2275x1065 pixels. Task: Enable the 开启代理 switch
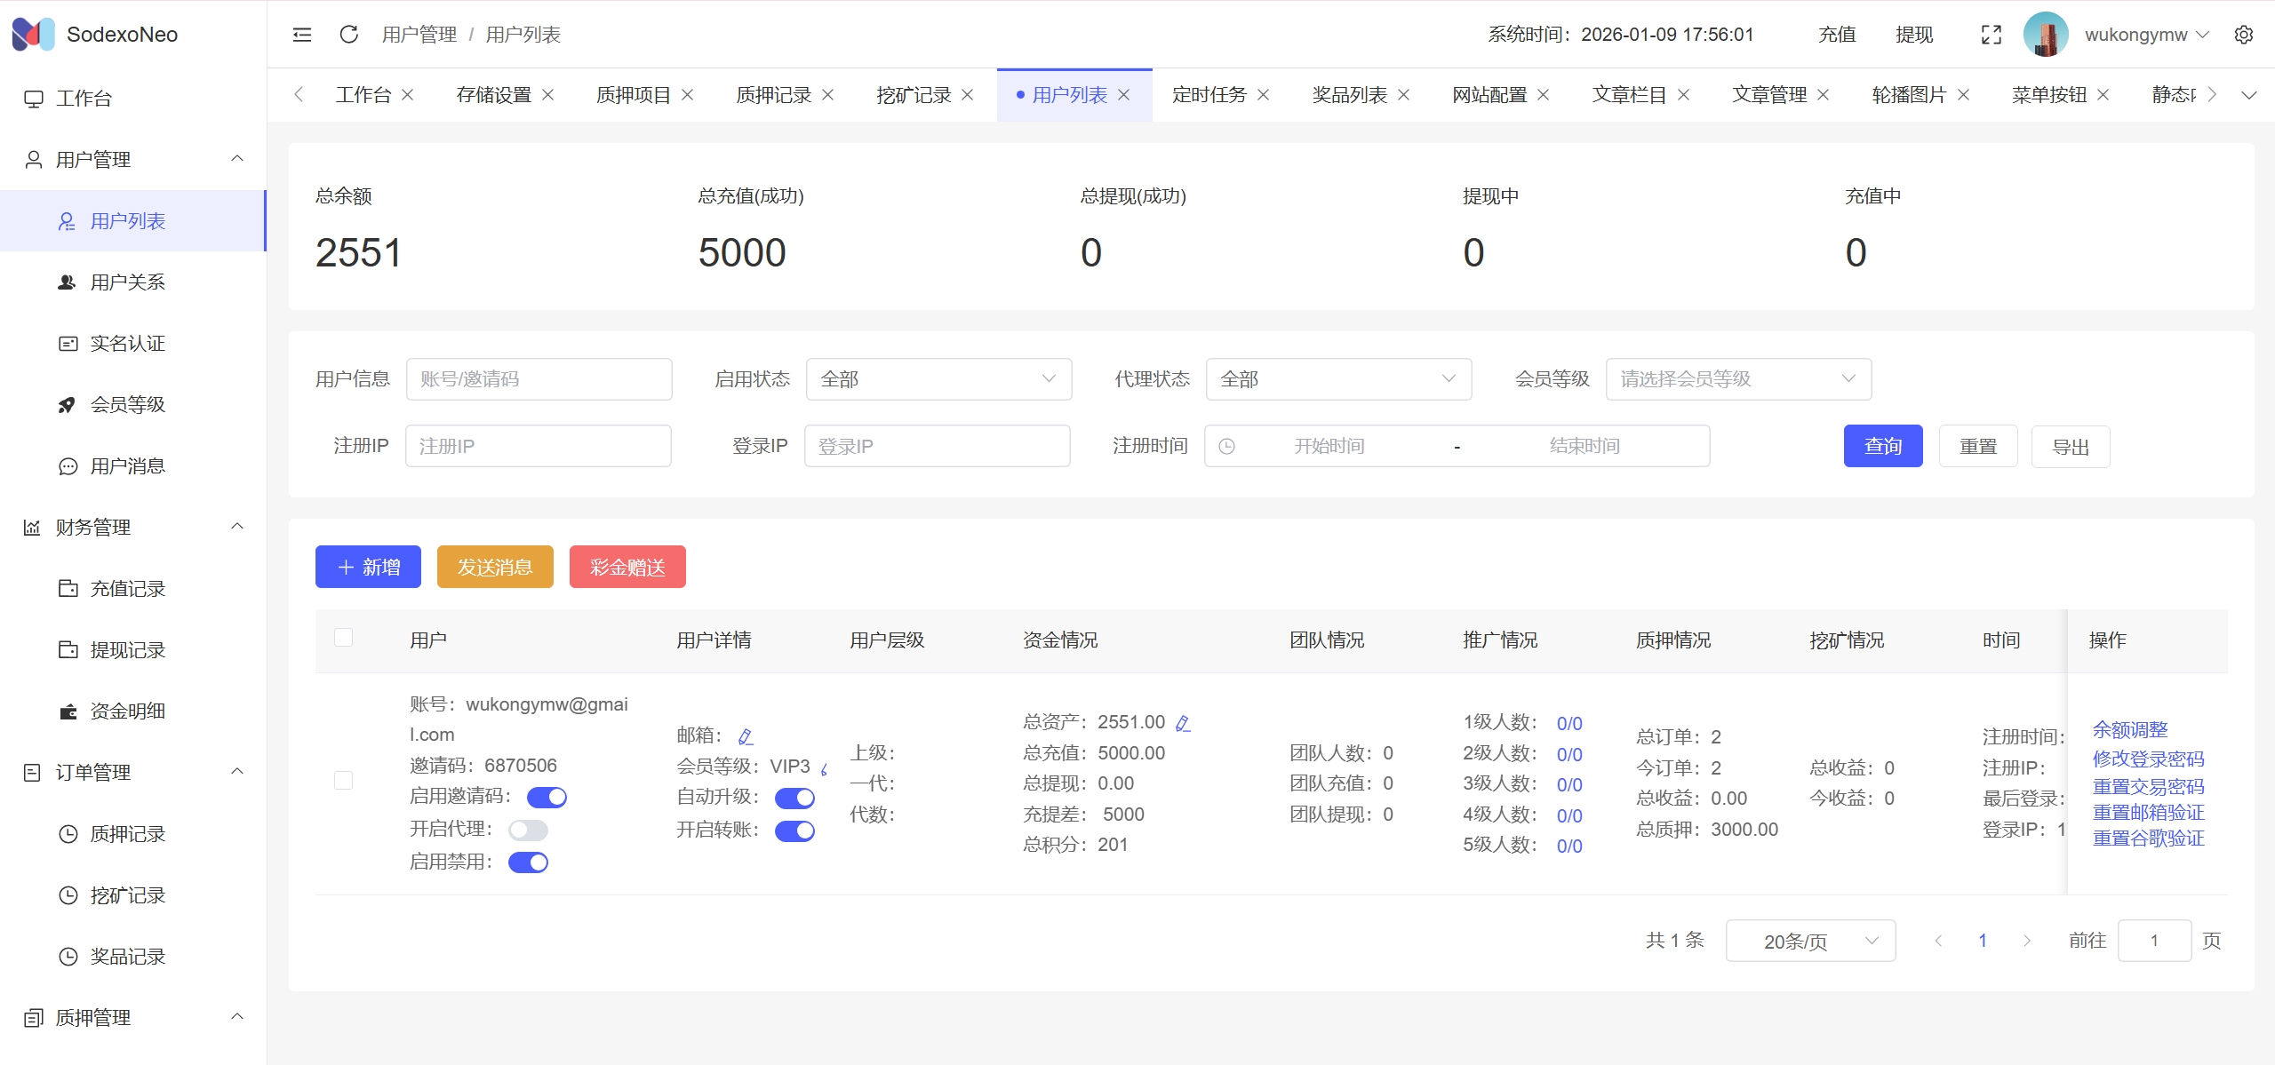click(528, 831)
